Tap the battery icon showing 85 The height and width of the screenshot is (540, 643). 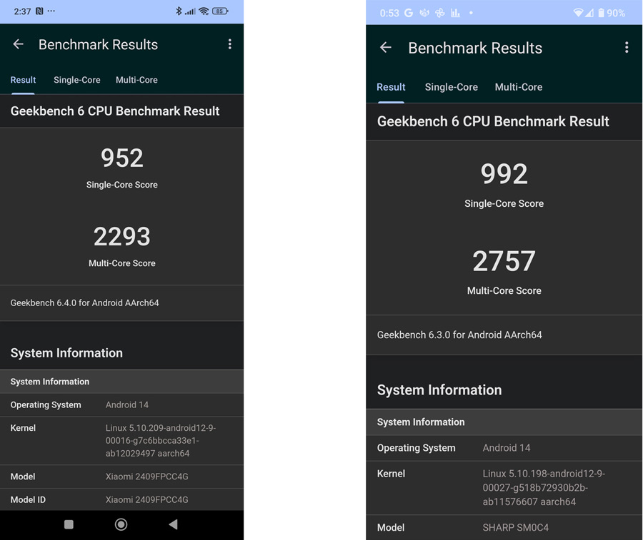click(x=220, y=11)
